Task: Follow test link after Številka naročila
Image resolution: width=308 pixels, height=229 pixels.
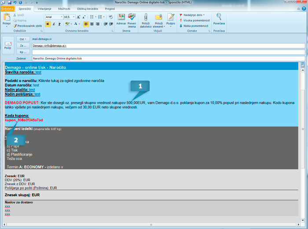Action: [x=38, y=72]
